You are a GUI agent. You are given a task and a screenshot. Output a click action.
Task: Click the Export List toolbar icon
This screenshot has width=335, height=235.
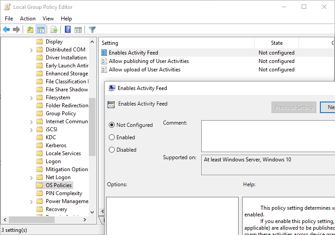point(54,30)
